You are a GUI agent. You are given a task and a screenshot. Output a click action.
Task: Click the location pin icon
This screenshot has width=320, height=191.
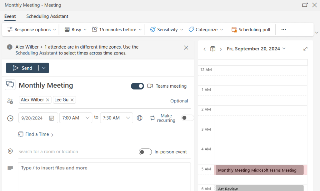[x=10, y=151]
